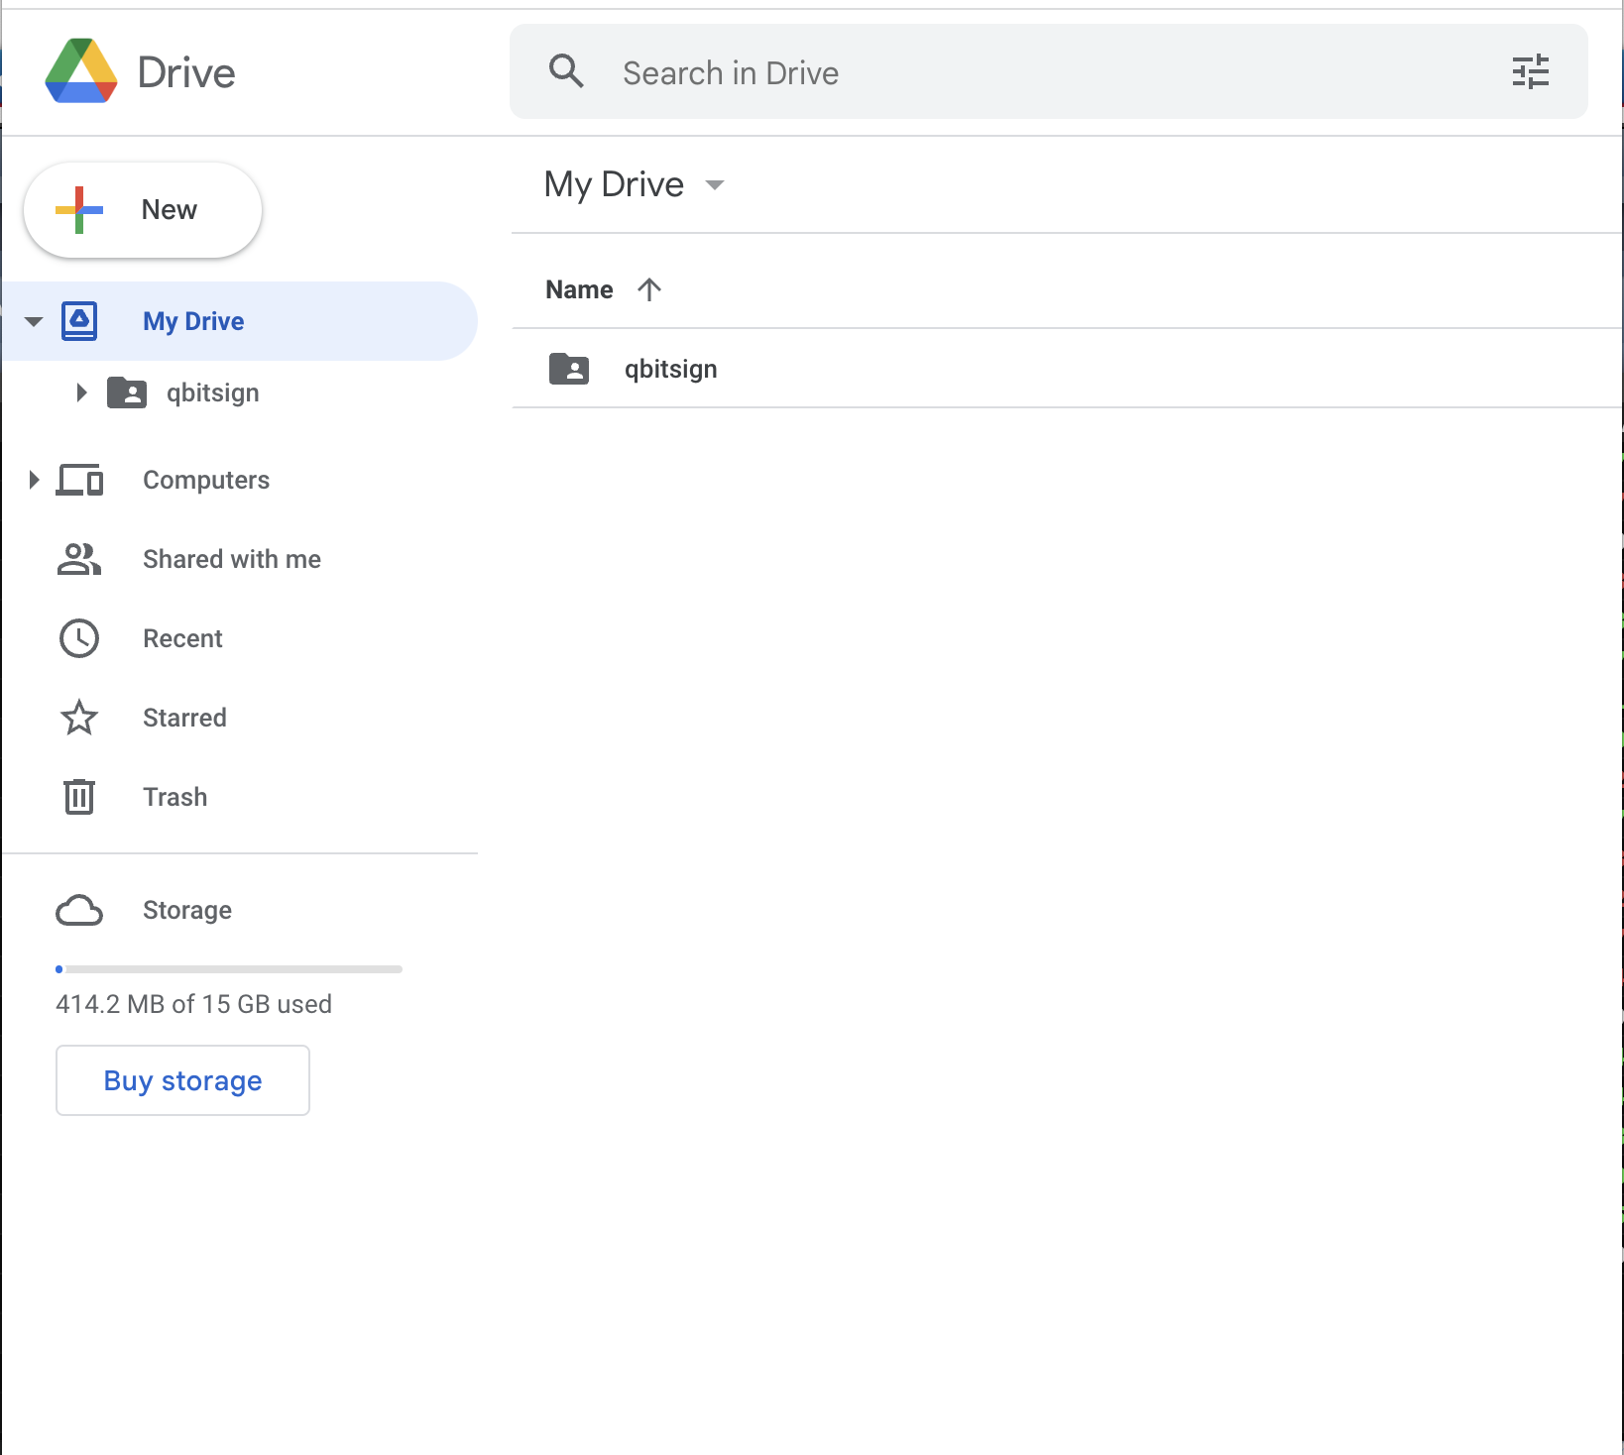Open the My Drive header dropdown
Viewport: 1624px width, 1455px height.
click(x=714, y=185)
